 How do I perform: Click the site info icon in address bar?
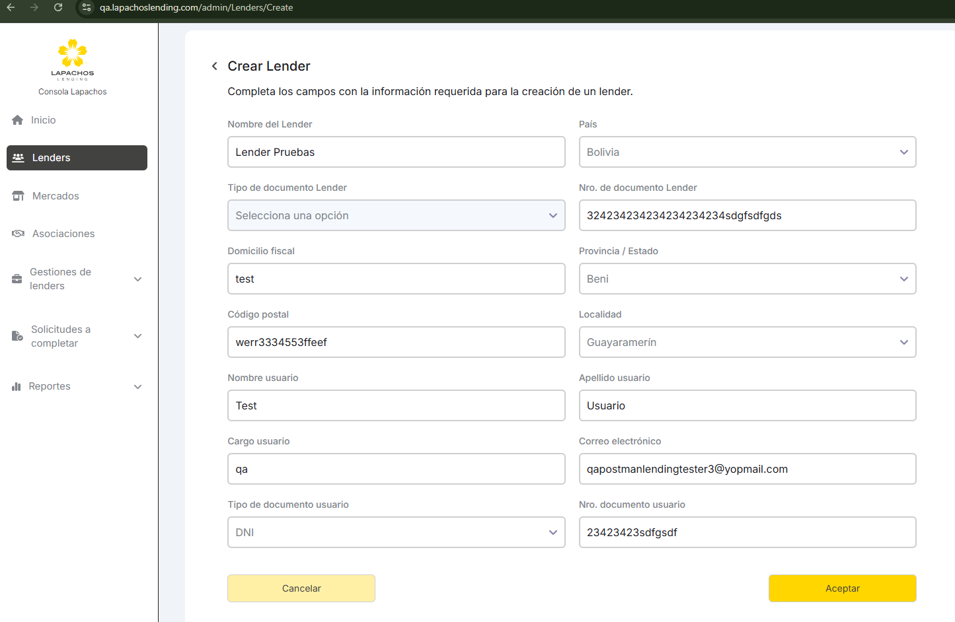point(87,7)
